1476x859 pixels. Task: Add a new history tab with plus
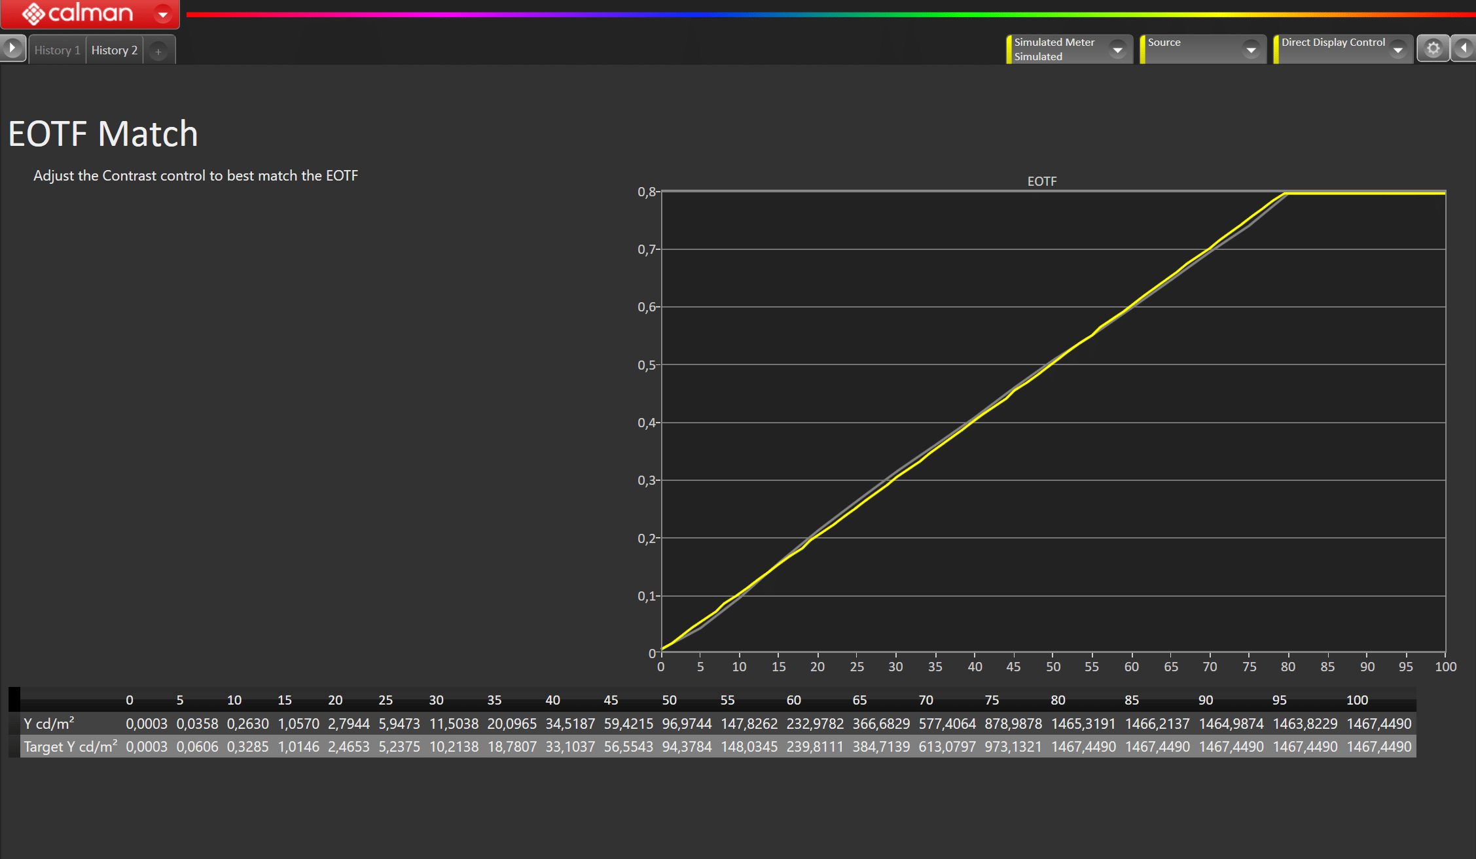pyautogui.click(x=158, y=51)
